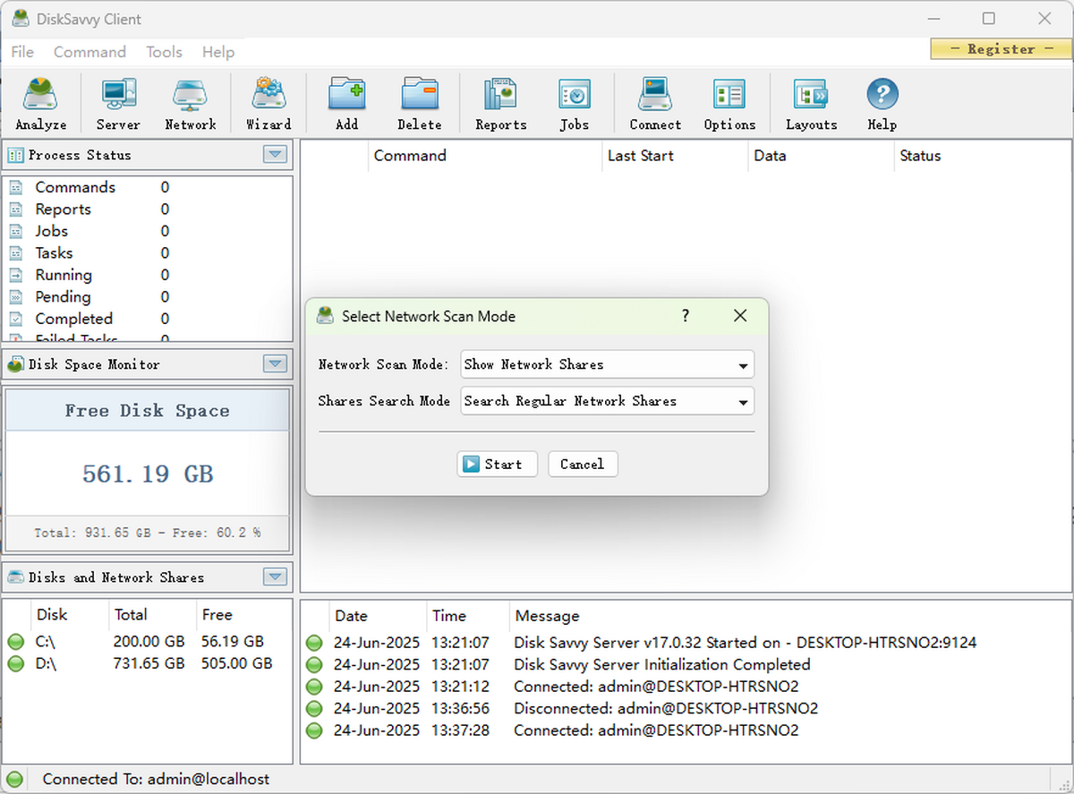Open the Connect icon
1074x794 pixels.
(x=654, y=101)
